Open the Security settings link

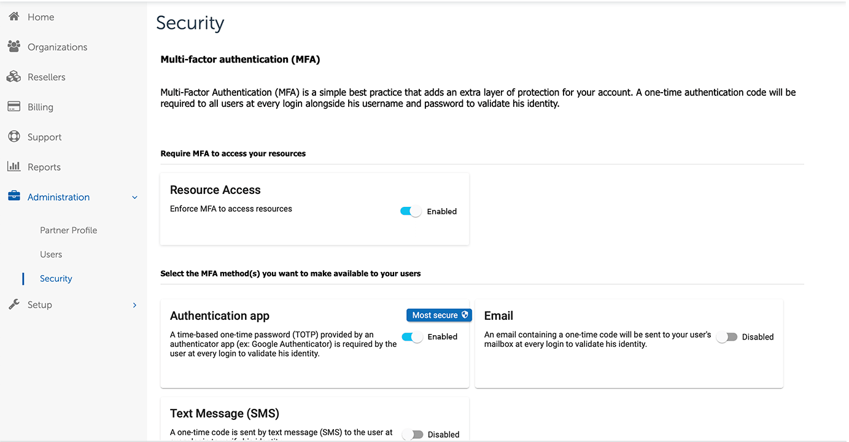[55, 278]
